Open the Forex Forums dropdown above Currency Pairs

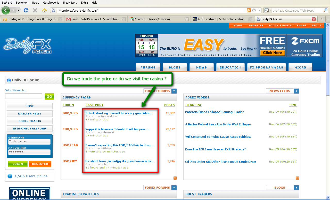point(174,91)
